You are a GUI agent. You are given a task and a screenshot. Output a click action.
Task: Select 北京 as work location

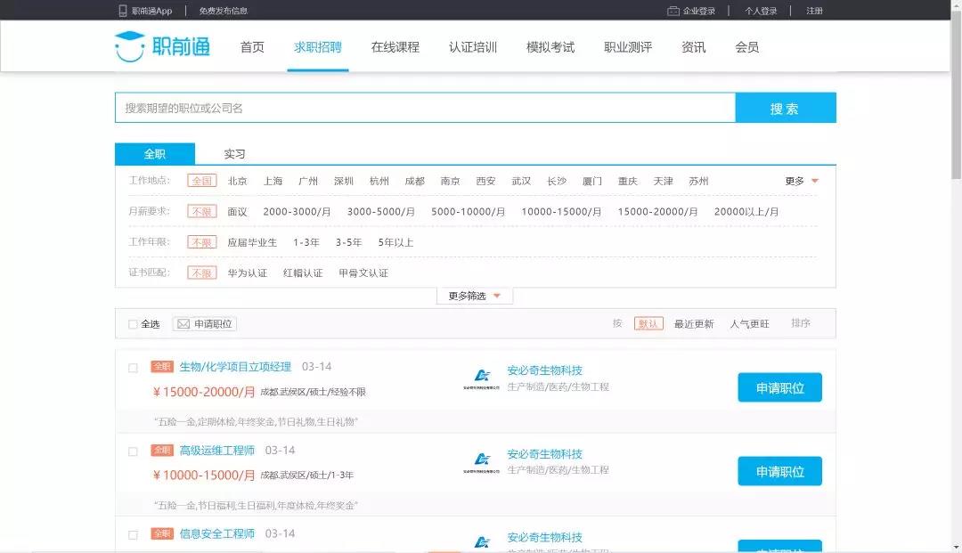tap(236, 180)
